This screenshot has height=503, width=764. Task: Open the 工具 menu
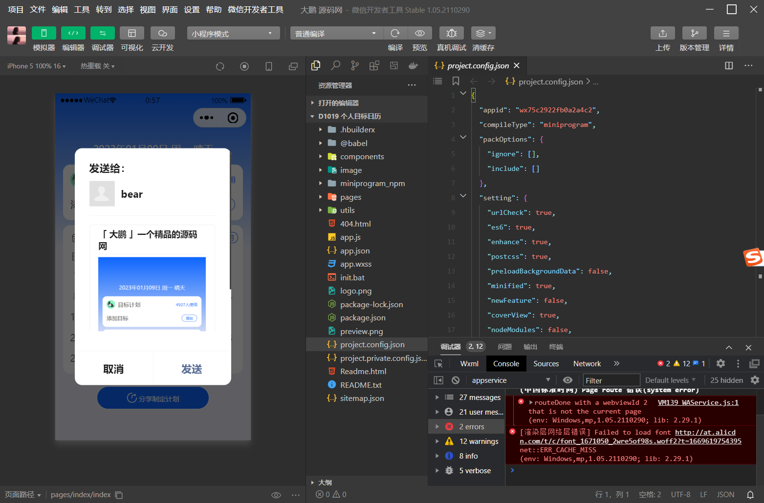(x=82, y=10)
